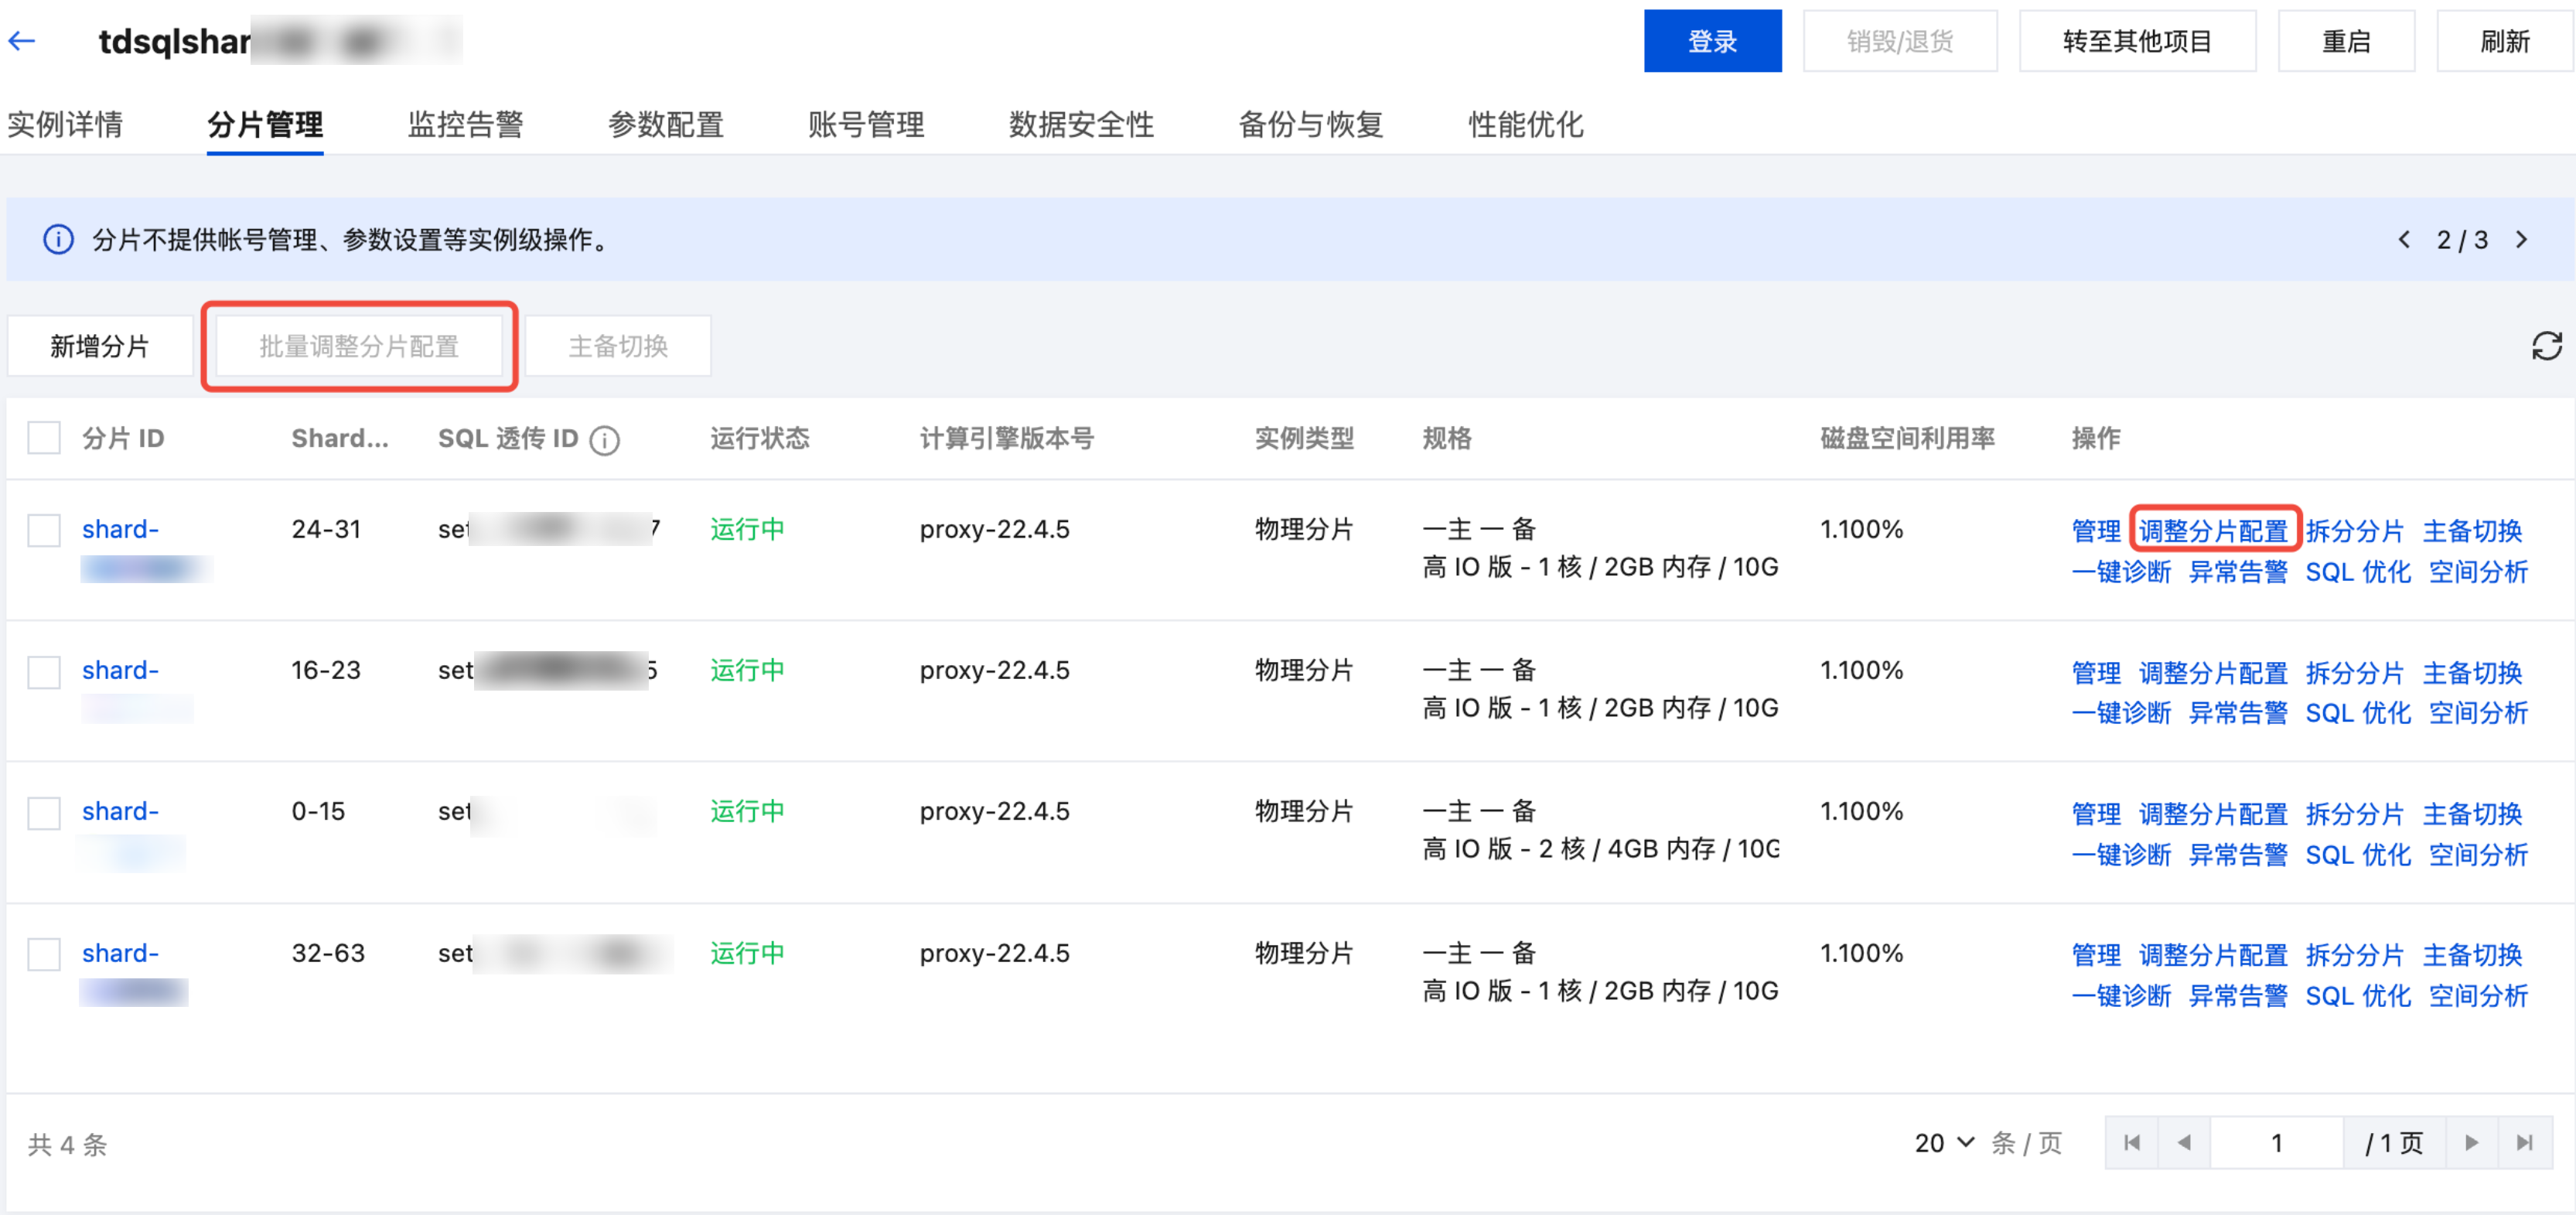Go to previous notice with left chevron
This screenshot has height=1215, width=2576.
[x=2404, y=240]
